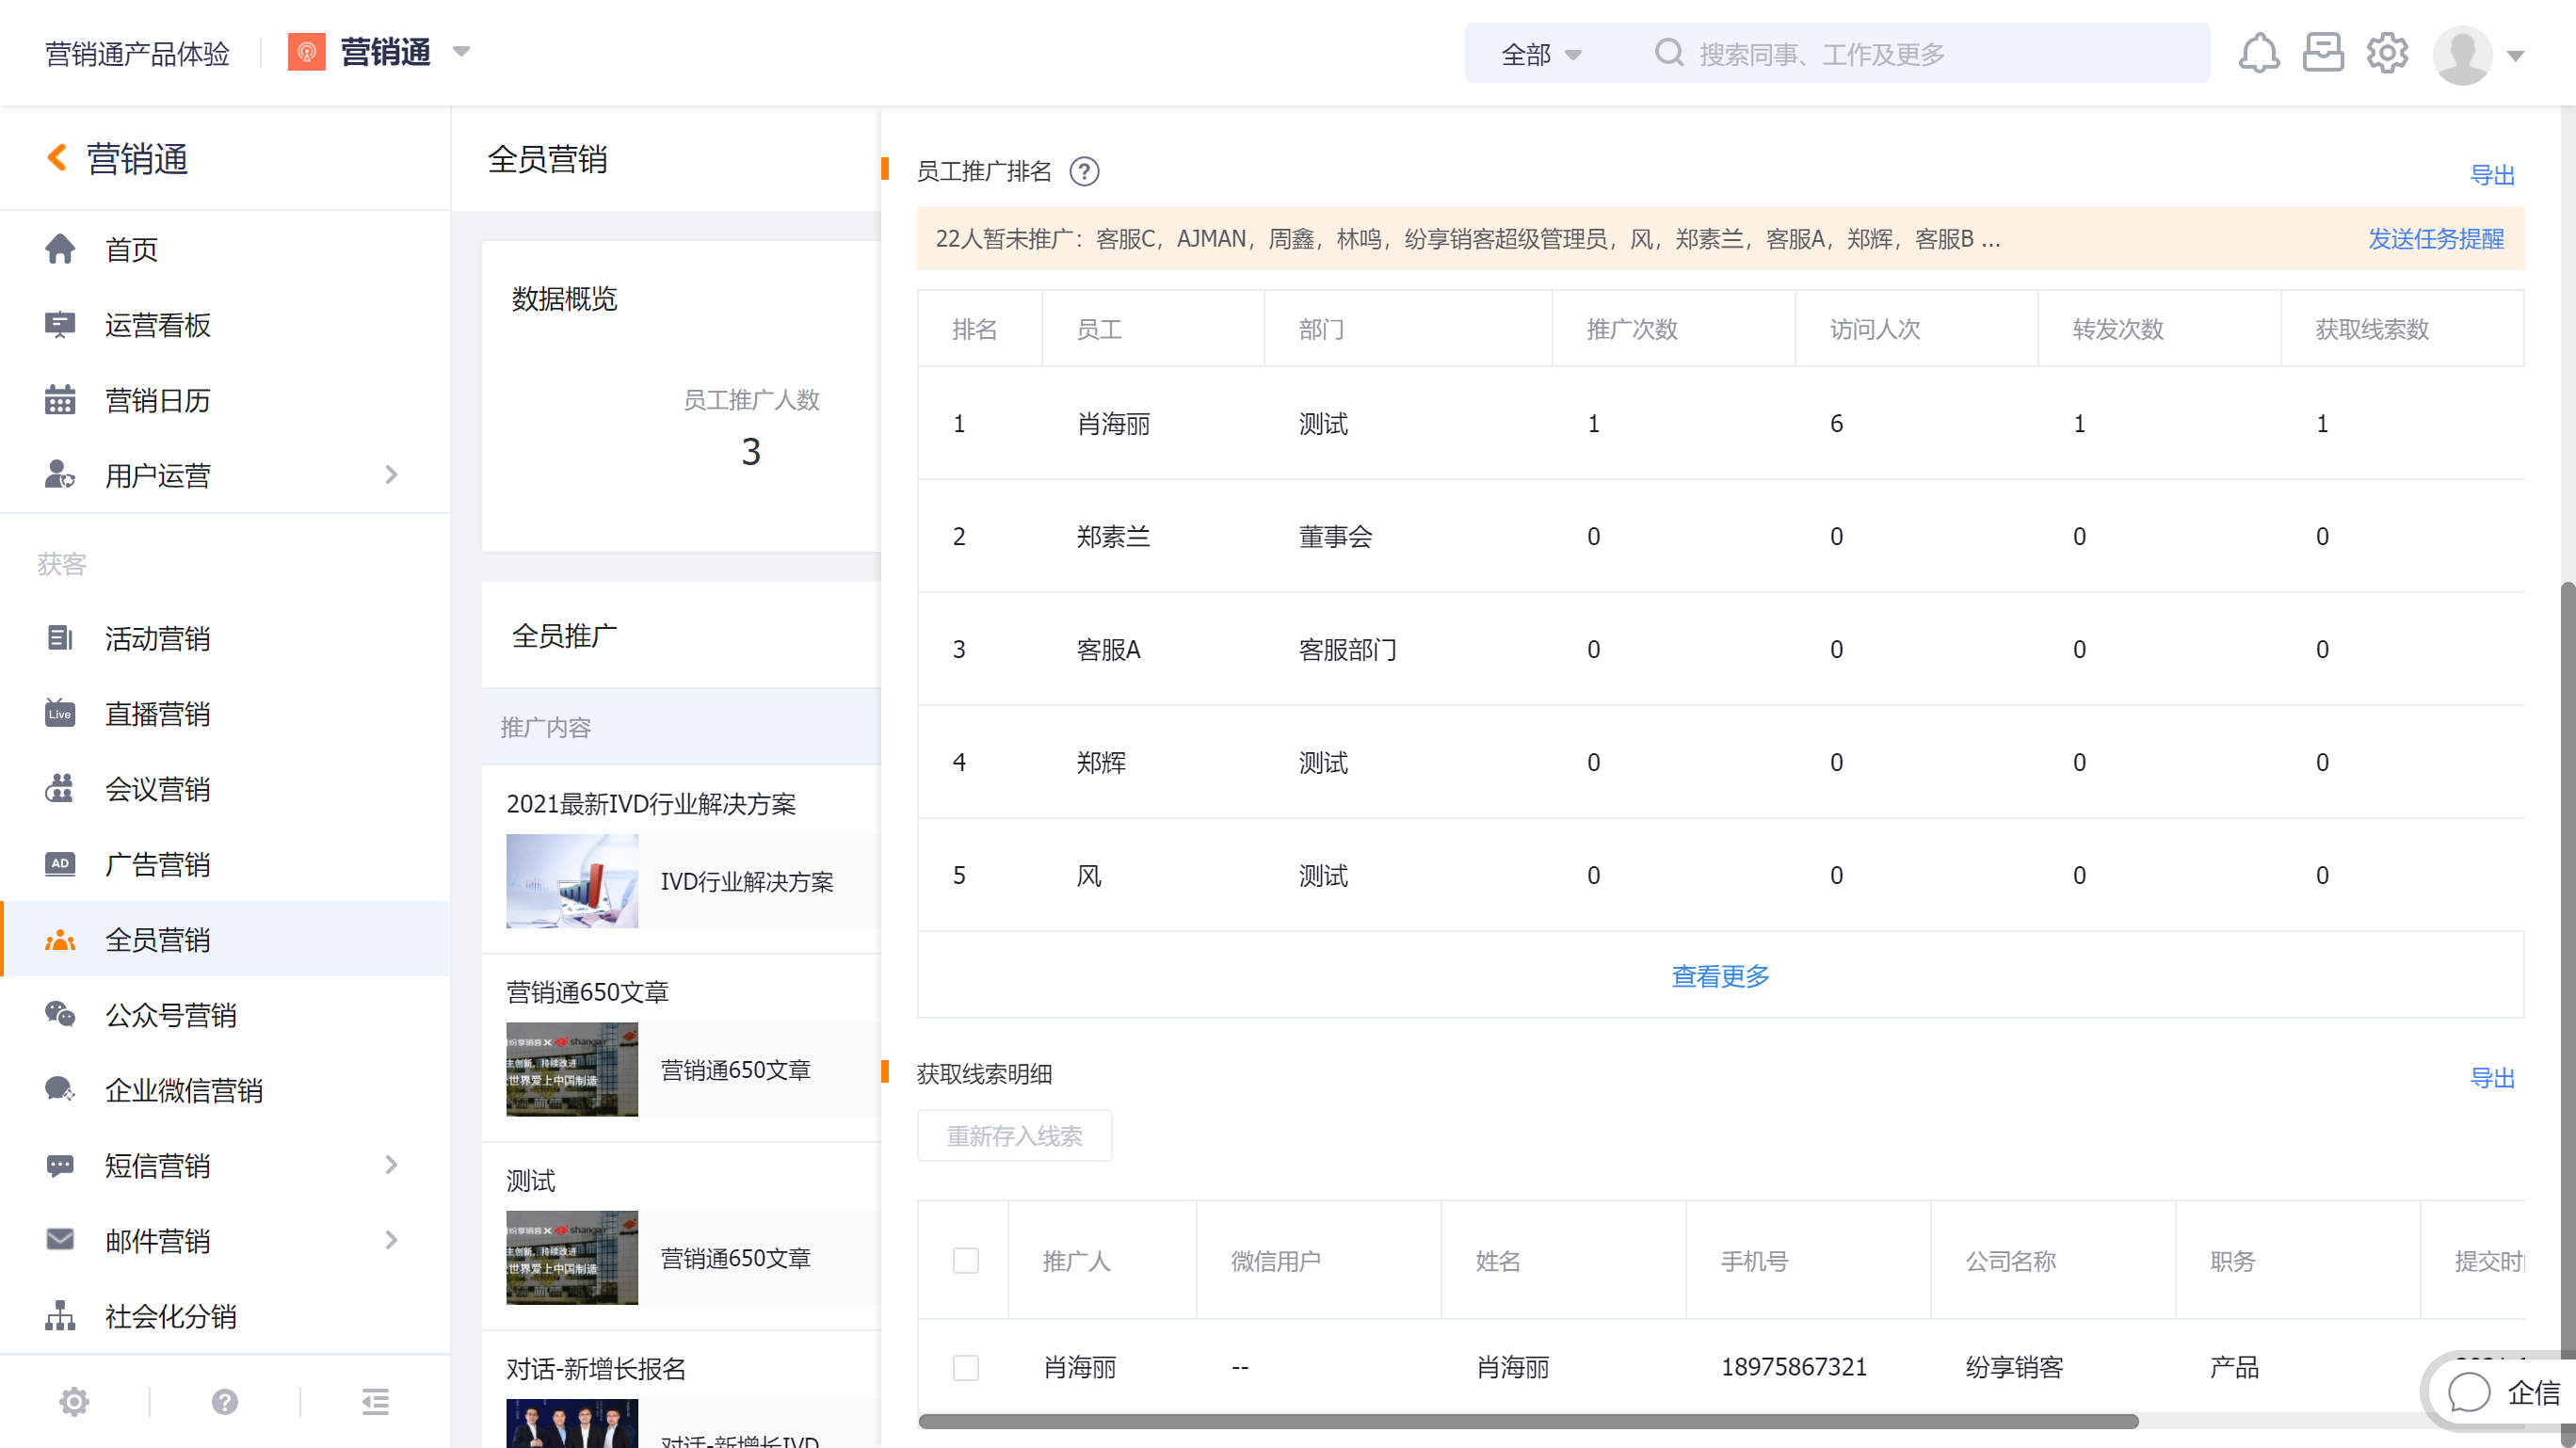2576x1448 pixels.
Task: Open the avatar account dropdown arrow
Action: (2516, 56)
